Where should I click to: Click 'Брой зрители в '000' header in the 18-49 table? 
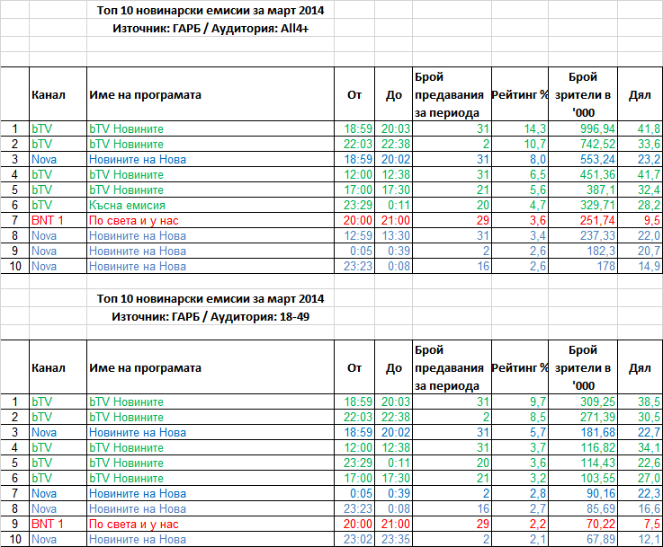[x=583, y=367]
